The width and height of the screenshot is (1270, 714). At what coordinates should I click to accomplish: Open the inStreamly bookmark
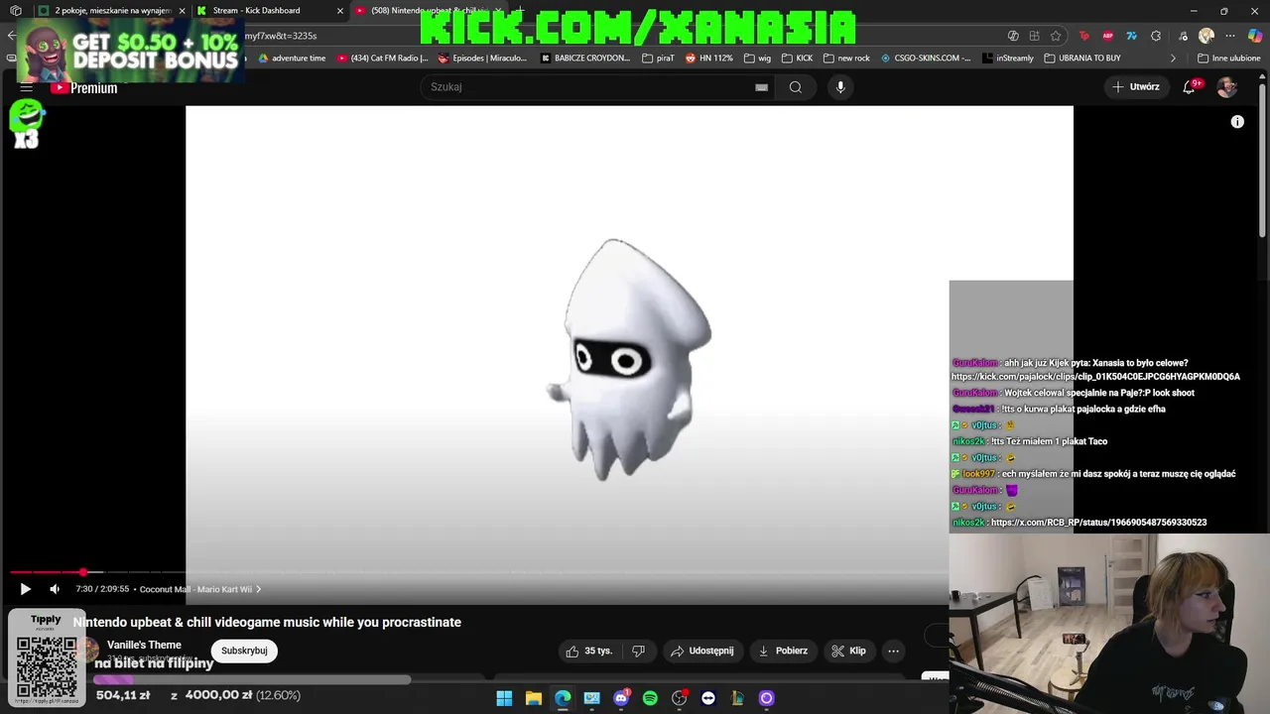(1008, 59)
